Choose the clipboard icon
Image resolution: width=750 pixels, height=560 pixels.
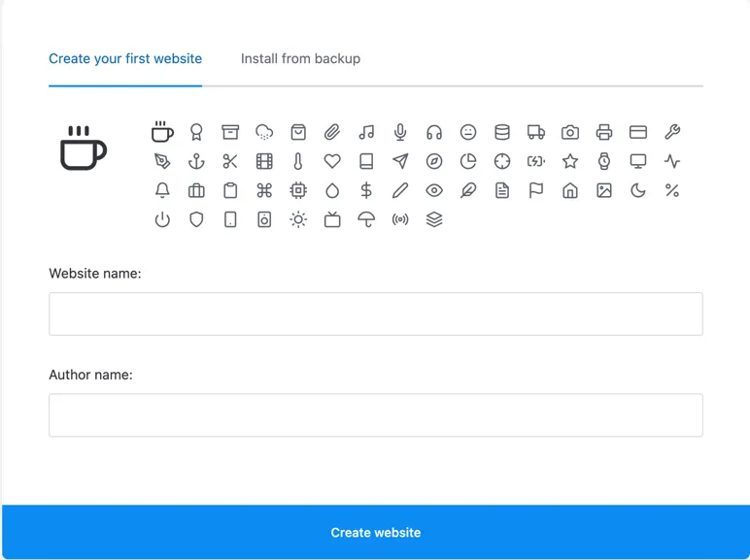click(230, 190)
